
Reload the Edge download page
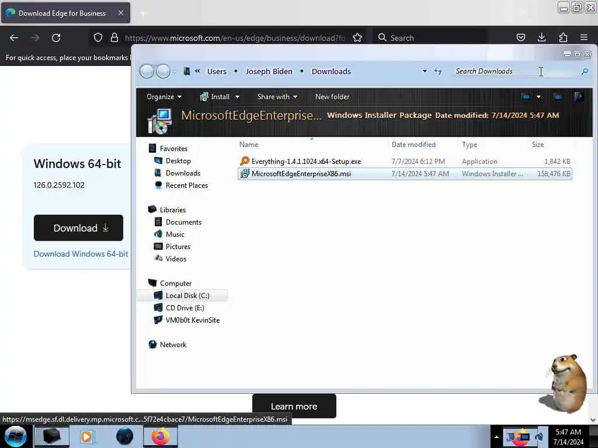pyautogui.click(x=56, y=38)
